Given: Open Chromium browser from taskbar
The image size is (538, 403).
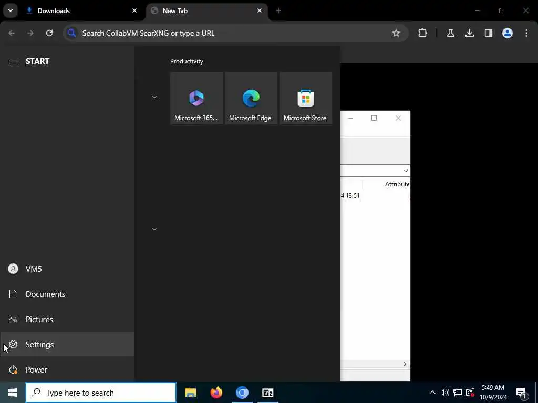Looking at the screenshot, I should (x=242, y=393).
